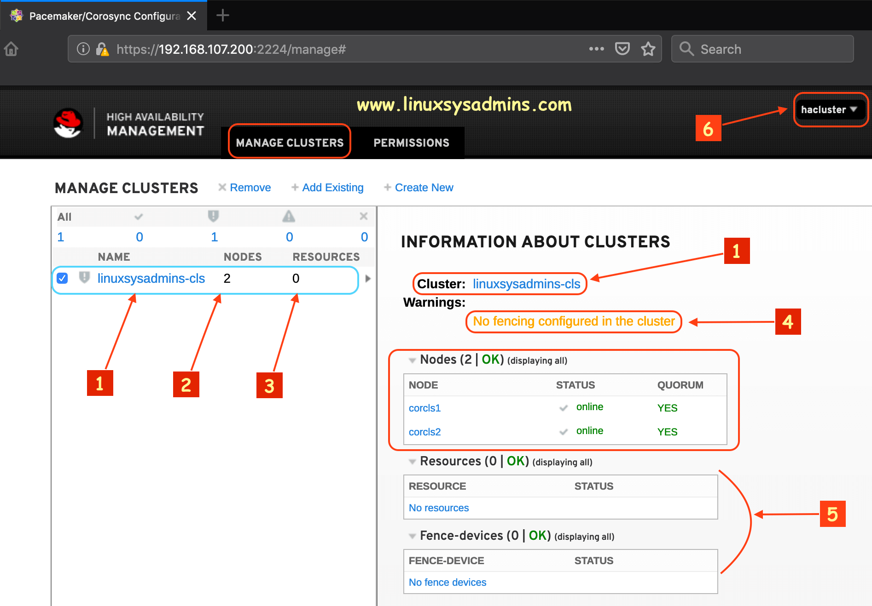Open the site information icon in address bar
Viewport: 872px width, 606px height.
coord(83,49)
